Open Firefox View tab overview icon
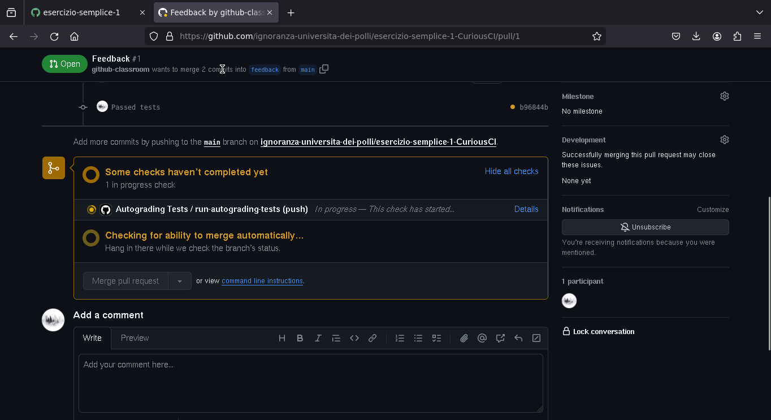Viewport: 771px width, 420px height. point(11,12)
